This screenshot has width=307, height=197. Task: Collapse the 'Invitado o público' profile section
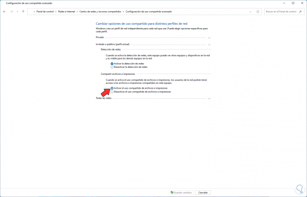pyautogui.click(x=209, y=45)
